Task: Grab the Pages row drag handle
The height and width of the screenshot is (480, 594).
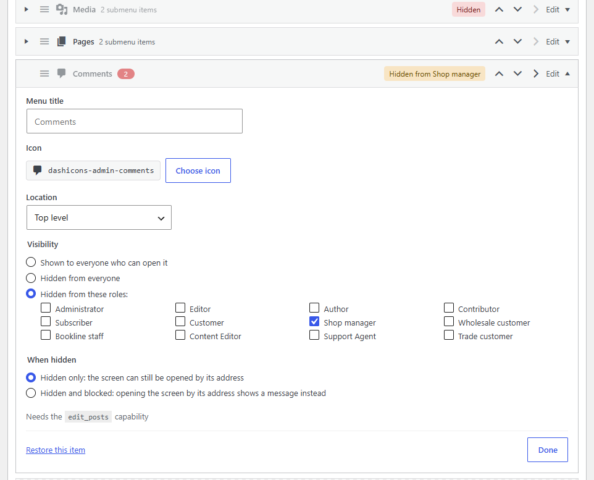Action: [44, 42]
